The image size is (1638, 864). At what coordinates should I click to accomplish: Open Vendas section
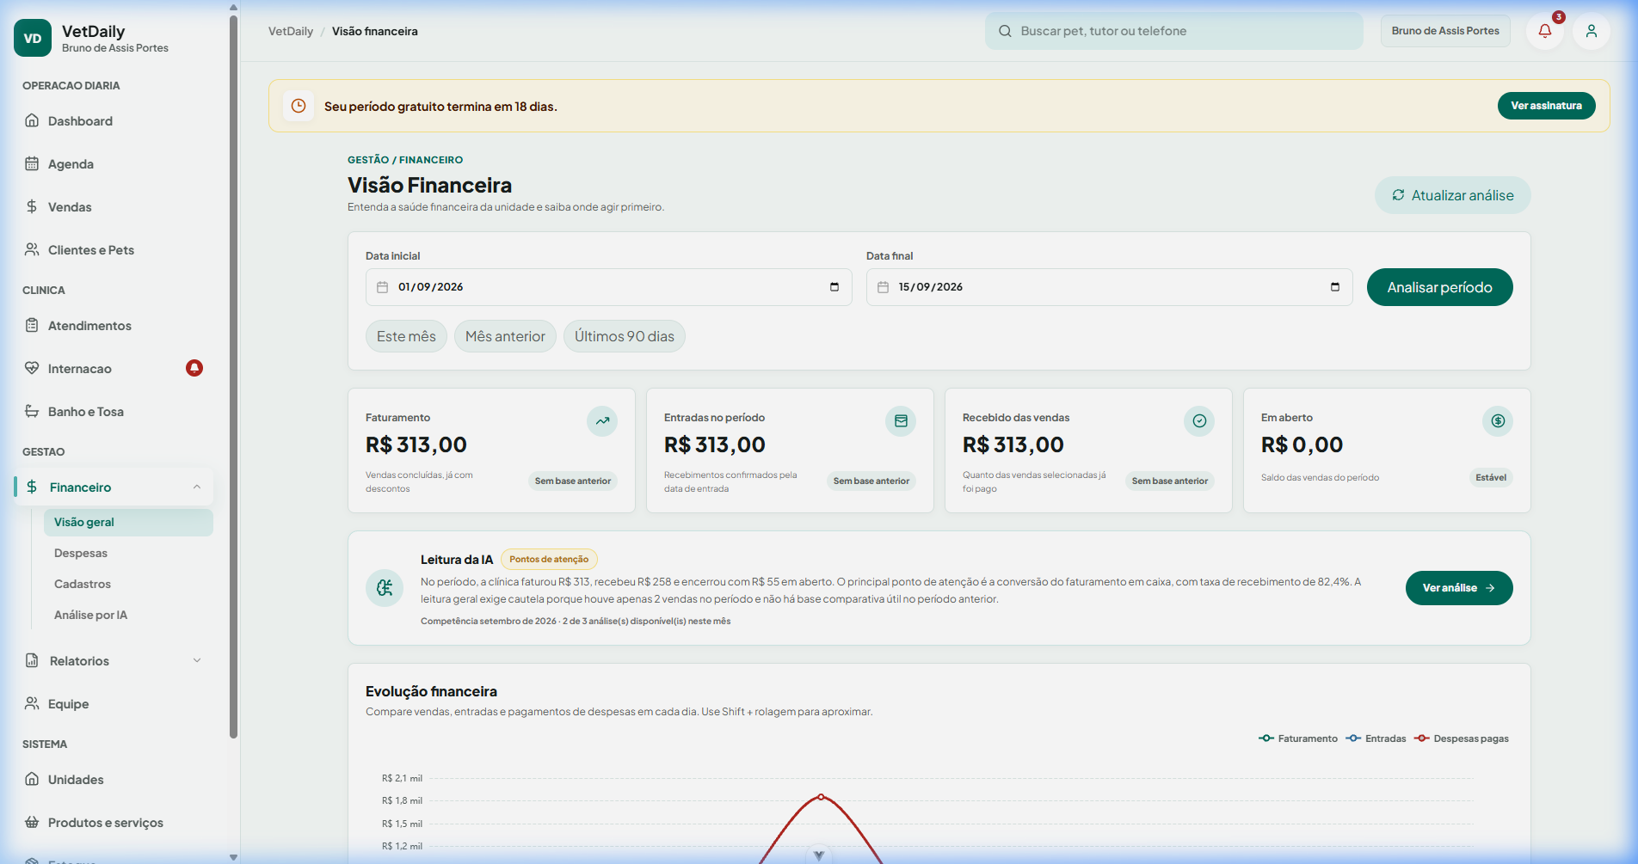pyautogui.click(x=114, y=207)
